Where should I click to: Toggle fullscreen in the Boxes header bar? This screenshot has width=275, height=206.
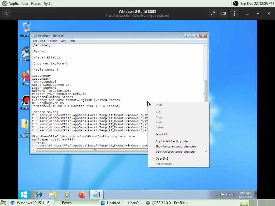(213, 13)
